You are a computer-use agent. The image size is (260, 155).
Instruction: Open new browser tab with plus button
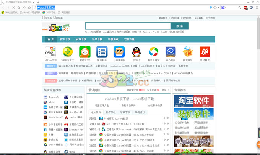pyautogui.click(x=38, y=2)
